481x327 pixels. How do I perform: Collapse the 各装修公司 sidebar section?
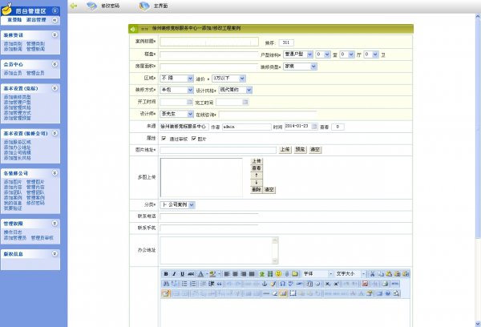55,173
